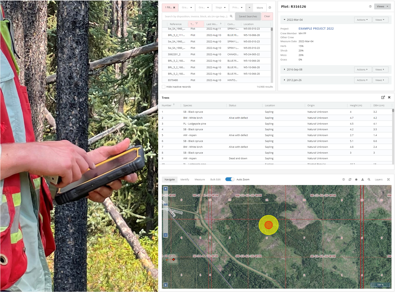Switch to the Identify map tab
This screenshot has width=395, height=292.
coord(184,180)
